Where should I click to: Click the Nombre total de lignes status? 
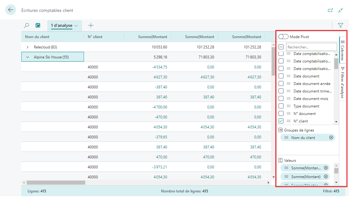[x=185, y=191]
